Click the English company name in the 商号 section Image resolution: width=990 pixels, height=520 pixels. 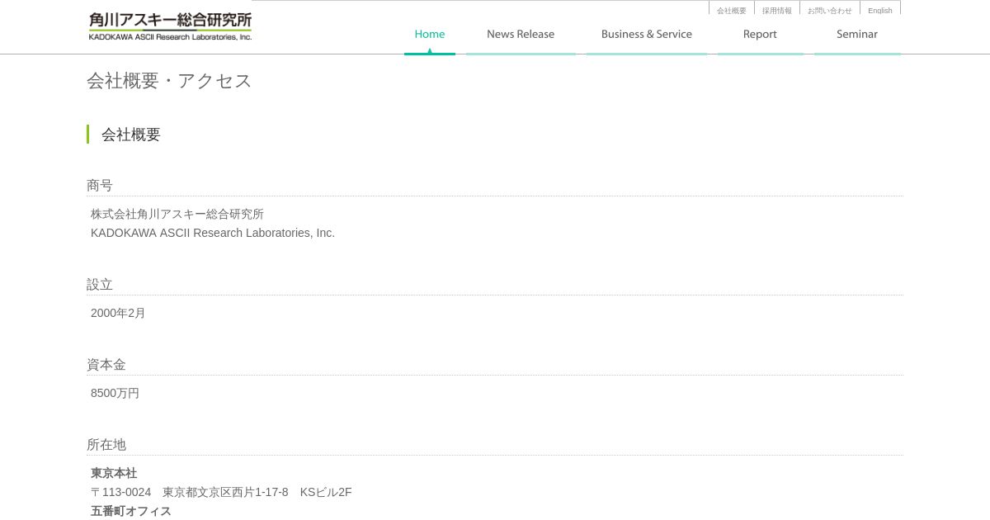(x=213, y=233)
